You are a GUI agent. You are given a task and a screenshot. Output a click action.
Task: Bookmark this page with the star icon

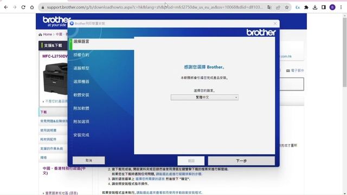click(x=287, y=7)
